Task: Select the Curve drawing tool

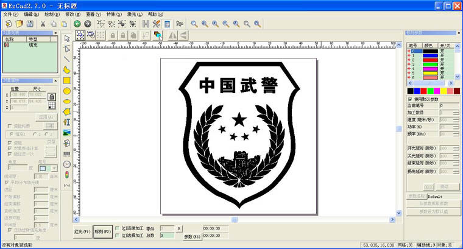Action: (x=67, y=70)
